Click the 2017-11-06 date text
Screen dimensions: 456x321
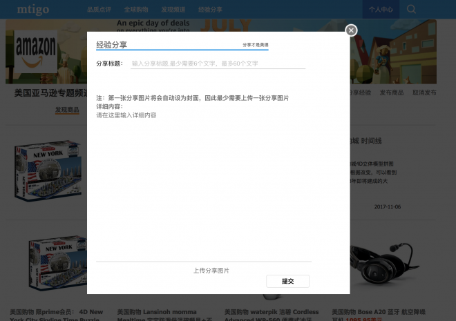click(388, 207)
